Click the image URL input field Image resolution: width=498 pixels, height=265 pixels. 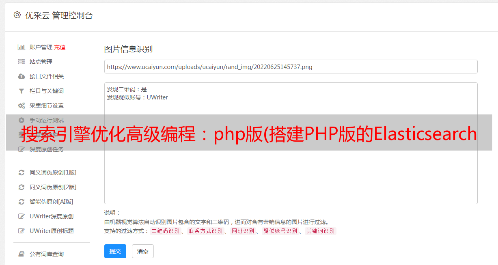(291, 67)
